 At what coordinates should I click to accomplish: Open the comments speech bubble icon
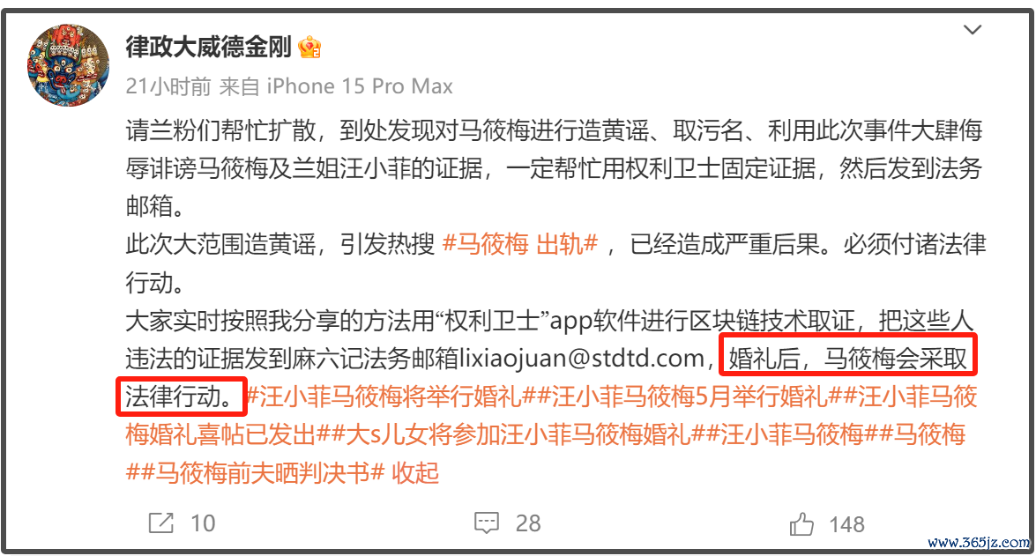(487, 523)
